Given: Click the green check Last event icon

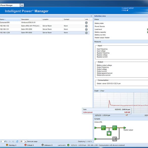Looking at the screenshot, I should pyautogui.click(x=68, y=145).
